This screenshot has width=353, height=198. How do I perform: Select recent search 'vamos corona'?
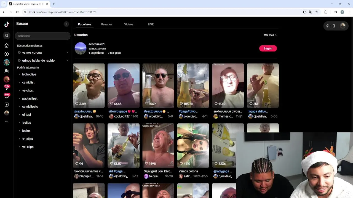point(32,53)
